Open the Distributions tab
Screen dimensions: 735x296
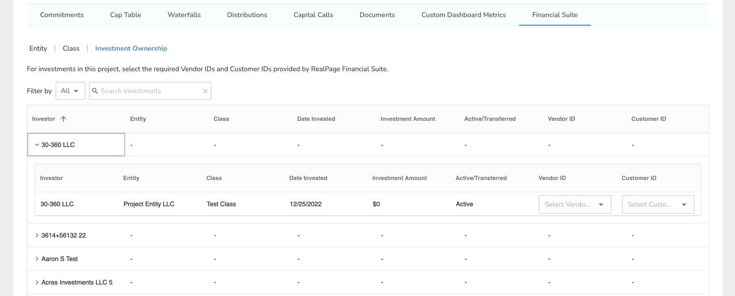[247, 15]
